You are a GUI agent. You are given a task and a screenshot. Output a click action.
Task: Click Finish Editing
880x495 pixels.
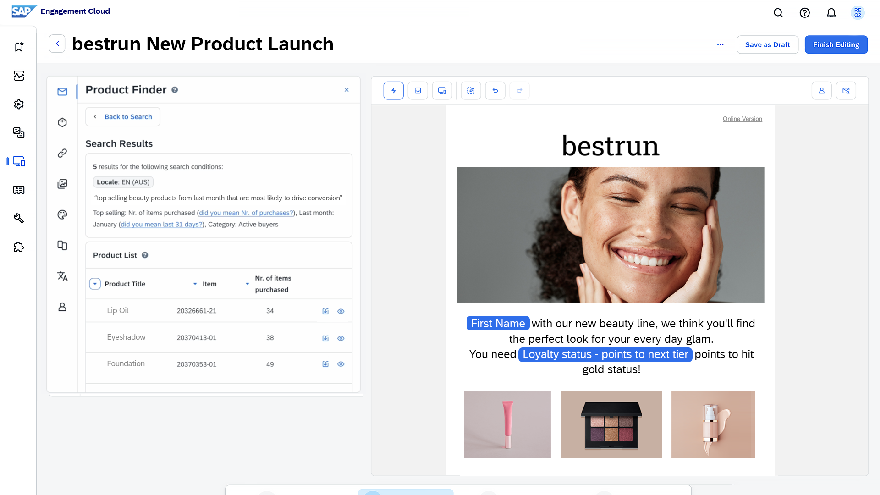[x=836, y=44]
